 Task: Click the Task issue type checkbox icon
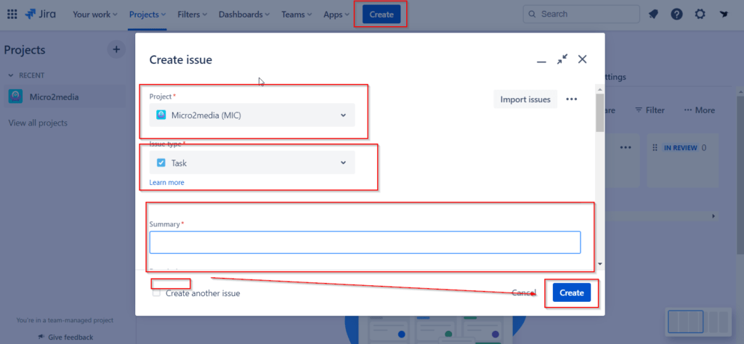161,163
